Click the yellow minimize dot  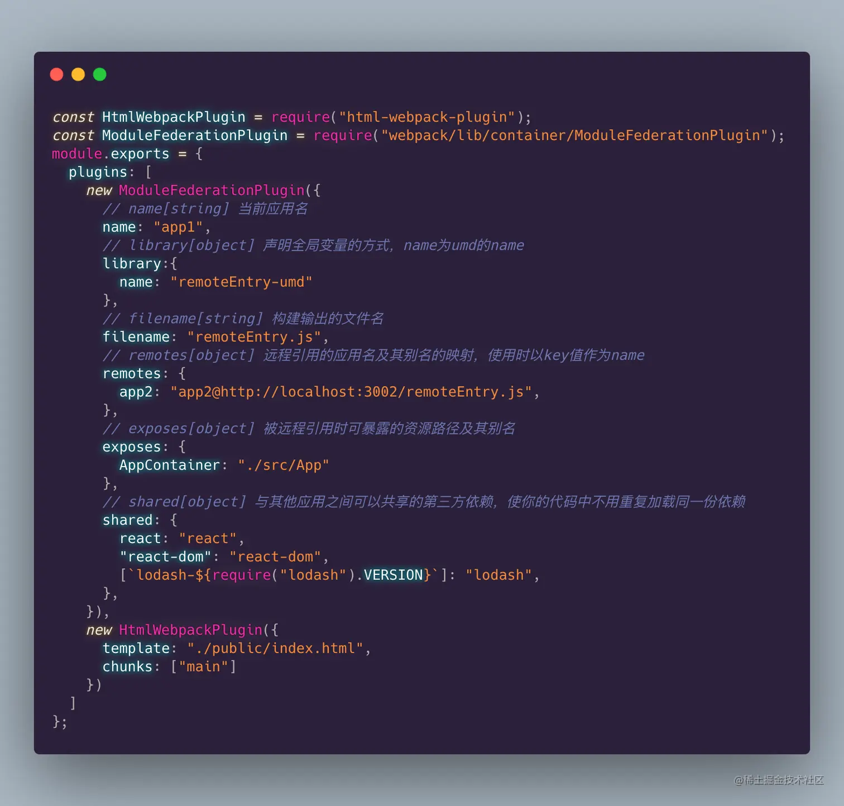(x=78, y=74)
